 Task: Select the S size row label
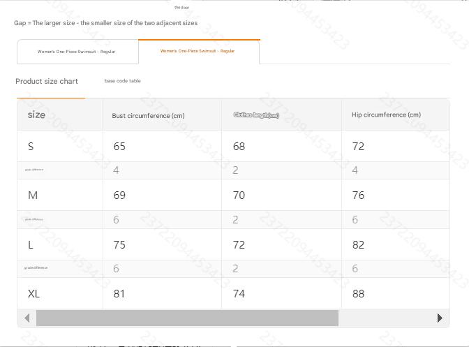click(x=31, y=147)
